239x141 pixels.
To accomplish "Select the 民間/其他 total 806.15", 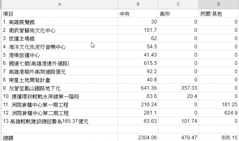I will (x=219, y=137).
